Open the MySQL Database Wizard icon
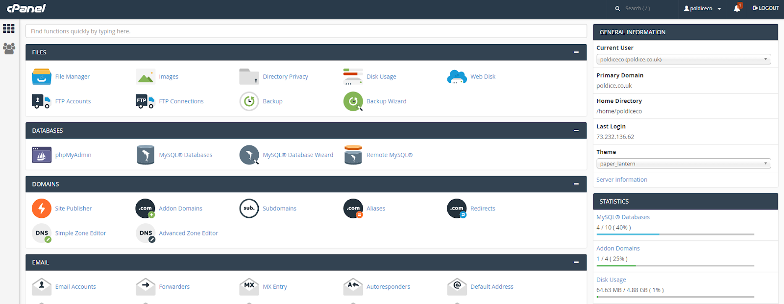 249,155
